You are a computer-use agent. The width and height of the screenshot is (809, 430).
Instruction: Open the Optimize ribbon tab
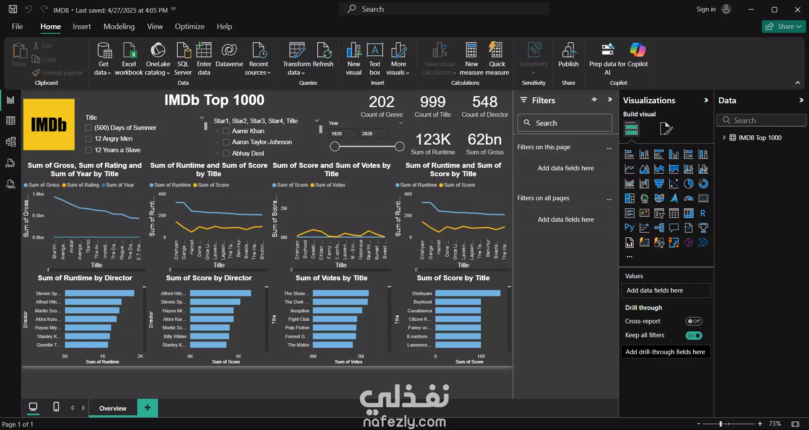(190, 27)
